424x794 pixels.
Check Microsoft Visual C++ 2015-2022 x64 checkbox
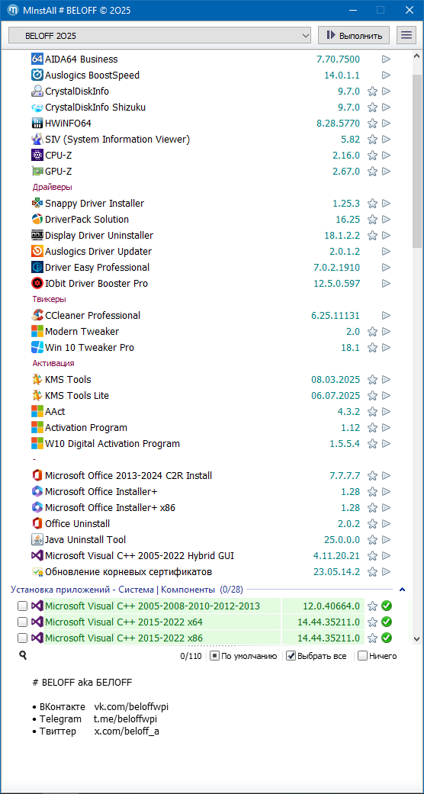22,622
